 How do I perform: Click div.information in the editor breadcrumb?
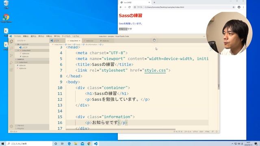[91, 45]
